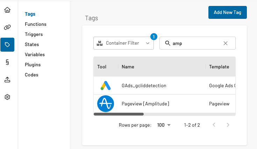Click the Add New Tag button

[227, 12]
